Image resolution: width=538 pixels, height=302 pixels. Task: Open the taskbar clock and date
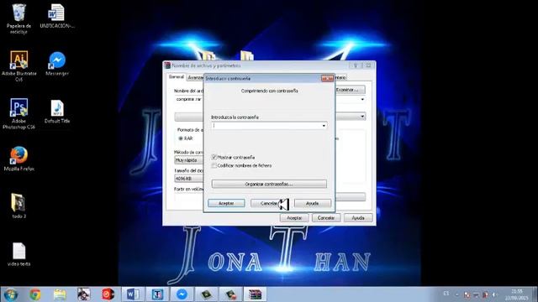click(x=516, y=294)
